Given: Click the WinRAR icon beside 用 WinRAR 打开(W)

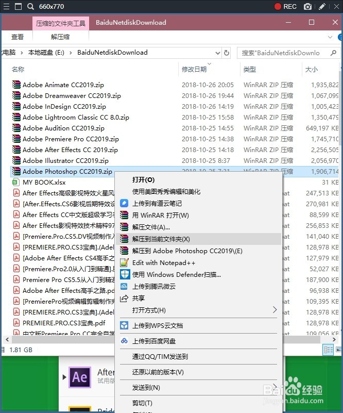Looking at the screenshot, I should tap(124, 215).
